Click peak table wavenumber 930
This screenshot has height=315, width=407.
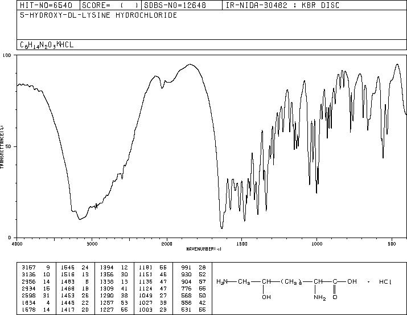(186, 275)
